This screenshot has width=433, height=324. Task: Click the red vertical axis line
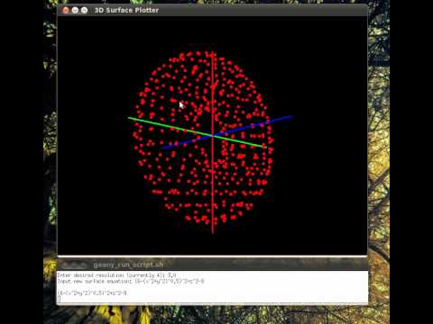pos(213,142)
